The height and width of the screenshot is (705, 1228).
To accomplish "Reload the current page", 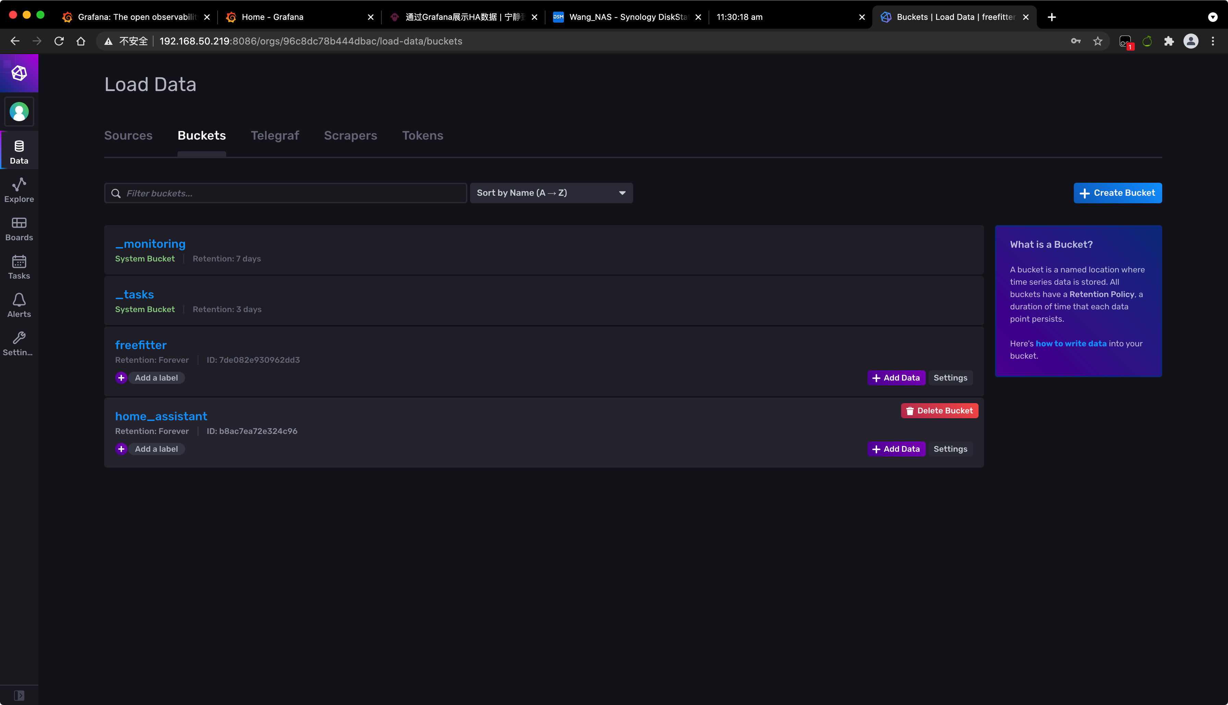I will click(x=59, y=41).
